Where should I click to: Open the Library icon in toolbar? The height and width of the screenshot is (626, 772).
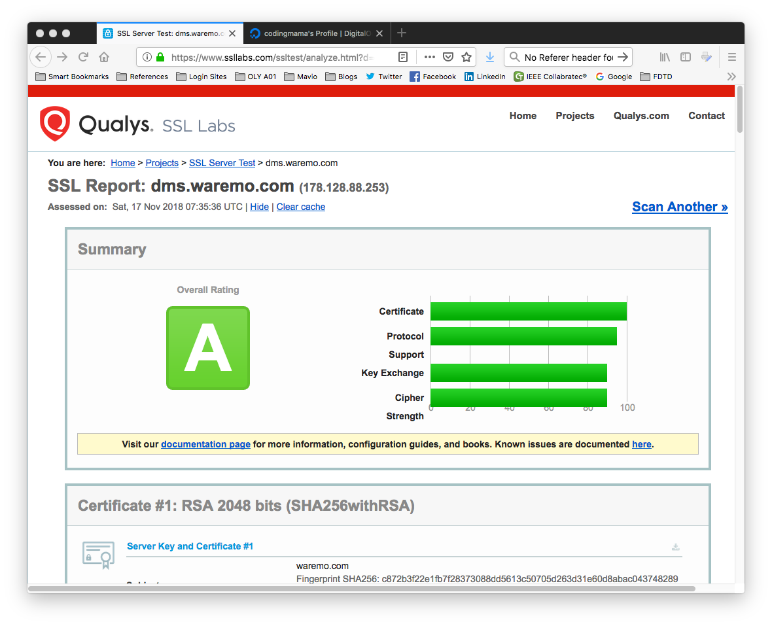pyautogui.click(x=665, y=57)
